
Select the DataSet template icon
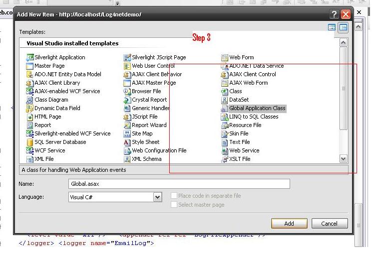[x=224, y=100]
